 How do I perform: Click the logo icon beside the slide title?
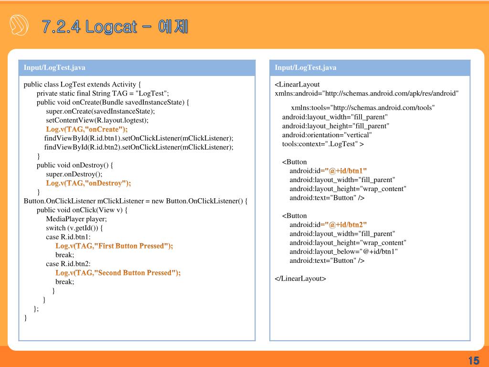click(19, 25)
